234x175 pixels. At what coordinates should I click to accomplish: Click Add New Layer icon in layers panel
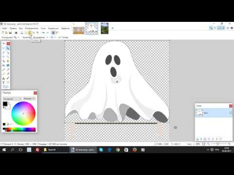pos(197,139)
